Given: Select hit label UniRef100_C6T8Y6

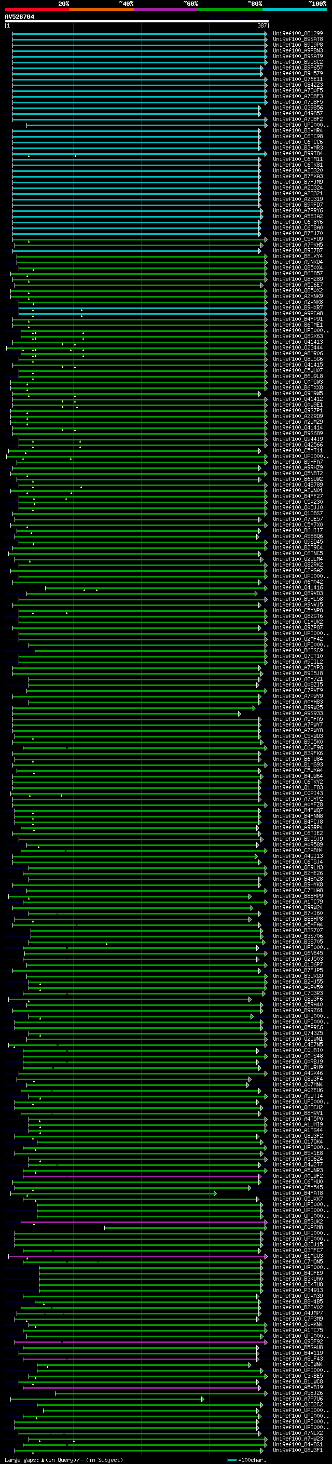Looking at the screenshot, I should (x=298, y=222).
